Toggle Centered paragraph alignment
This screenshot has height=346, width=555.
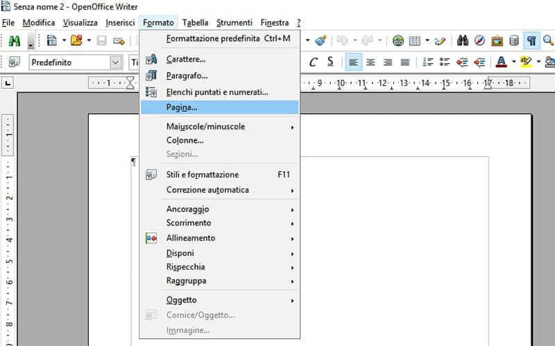coord(370,62)
